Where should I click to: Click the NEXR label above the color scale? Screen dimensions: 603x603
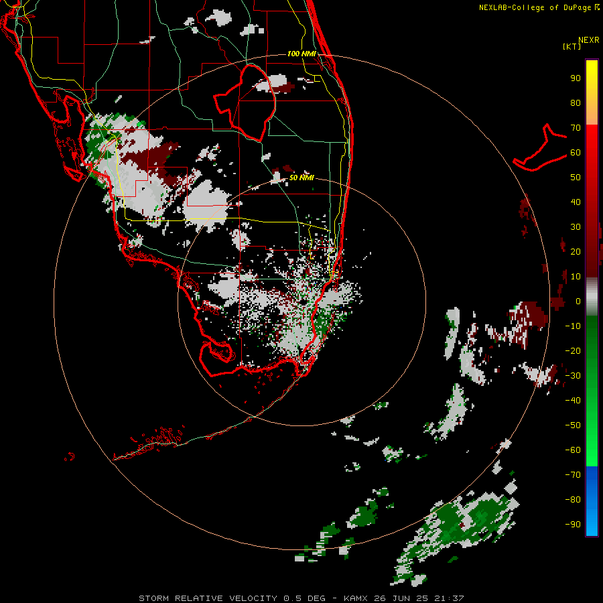588,40
